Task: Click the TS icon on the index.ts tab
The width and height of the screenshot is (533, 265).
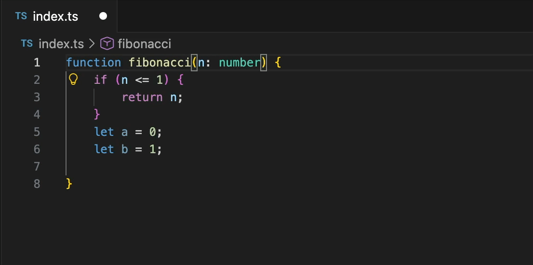Action: point(21,16)
